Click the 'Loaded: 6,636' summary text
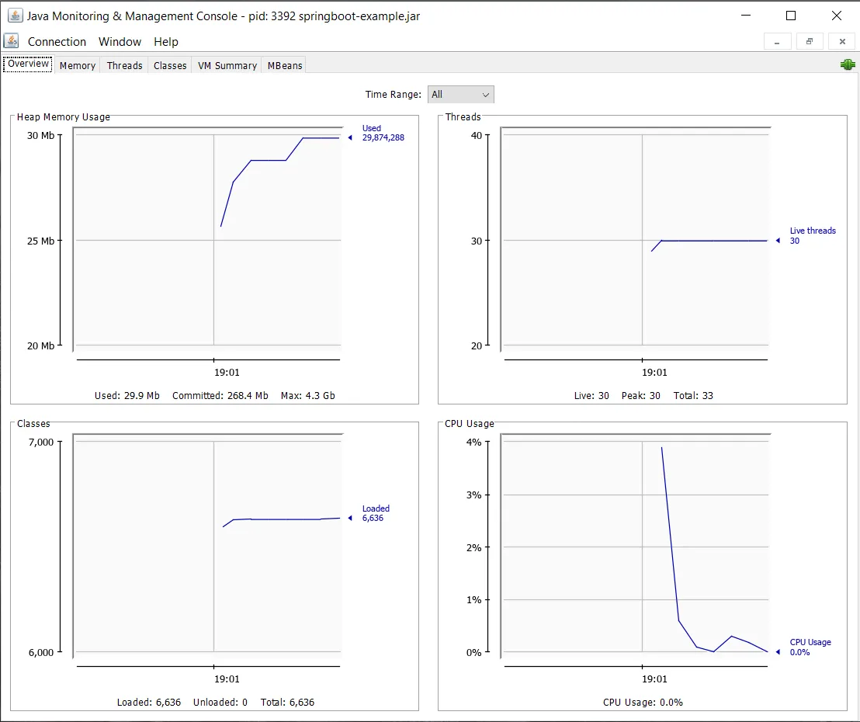 (148, 703)
